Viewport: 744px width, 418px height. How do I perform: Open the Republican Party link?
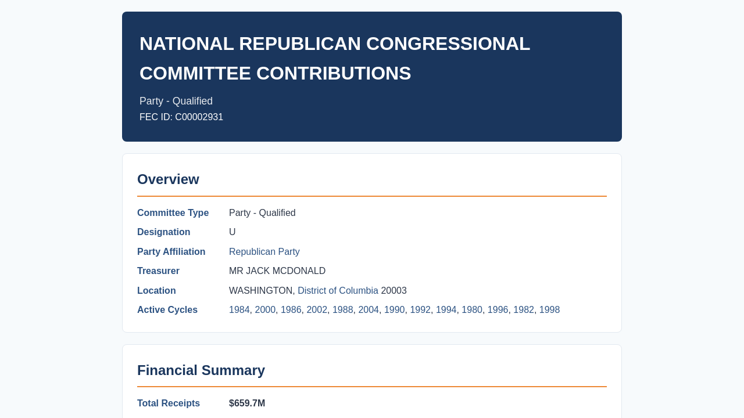(x=264, y=252)
